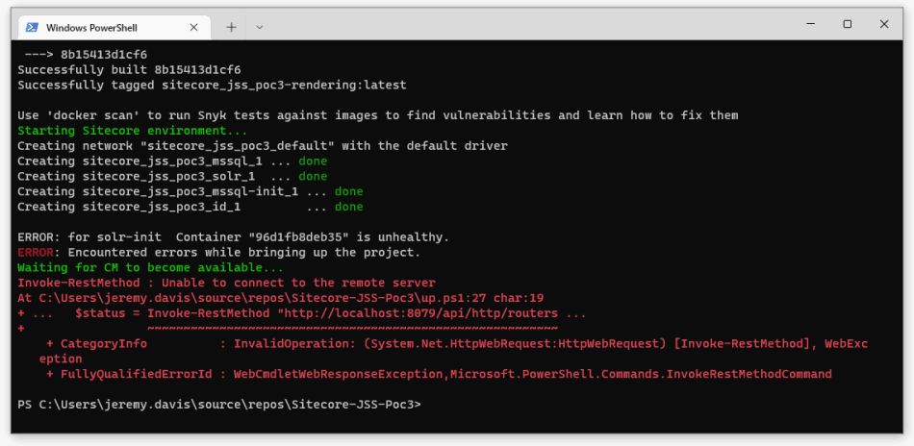This screenshot has width=914, height=446.
Task: Click 'Waiting for CM to become available...' text
Action: tap(150, 268)
